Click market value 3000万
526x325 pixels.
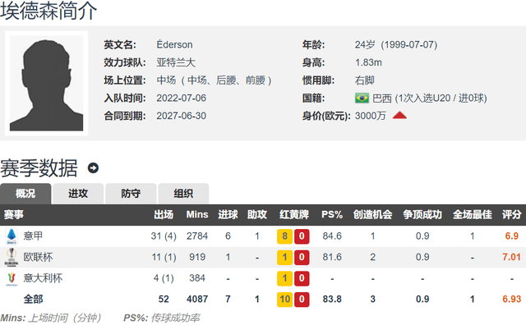[x=371, y=116]
